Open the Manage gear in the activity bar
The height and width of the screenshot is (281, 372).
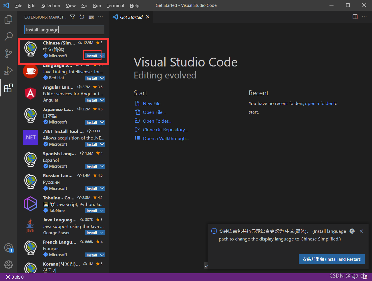click(x=9, y=264)
